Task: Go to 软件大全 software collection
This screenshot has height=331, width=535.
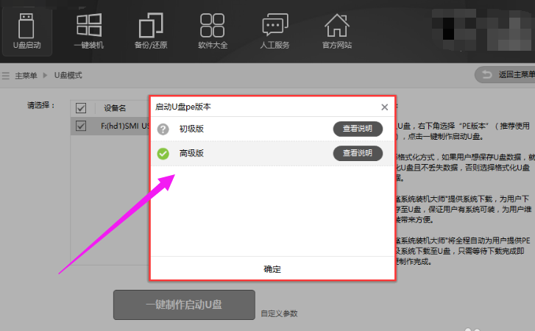Action: click(213, 29)
